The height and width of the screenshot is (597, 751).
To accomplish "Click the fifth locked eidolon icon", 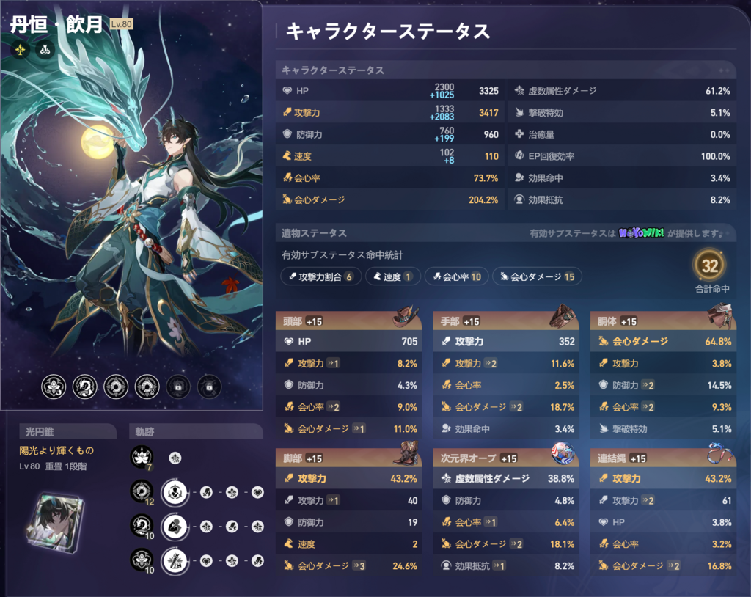I will pyautogui.click(x=178, y=387).
